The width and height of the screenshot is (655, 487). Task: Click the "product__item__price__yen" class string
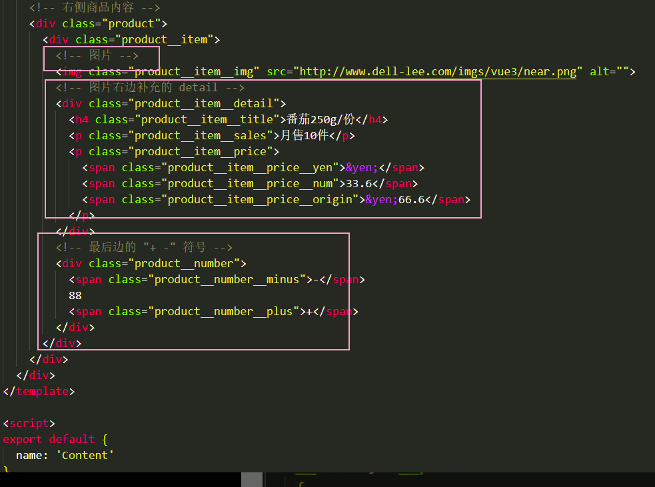(250, 167)
